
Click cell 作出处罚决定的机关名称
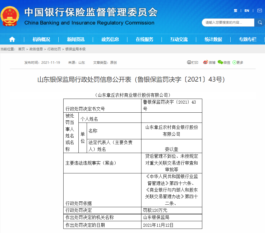102,218
